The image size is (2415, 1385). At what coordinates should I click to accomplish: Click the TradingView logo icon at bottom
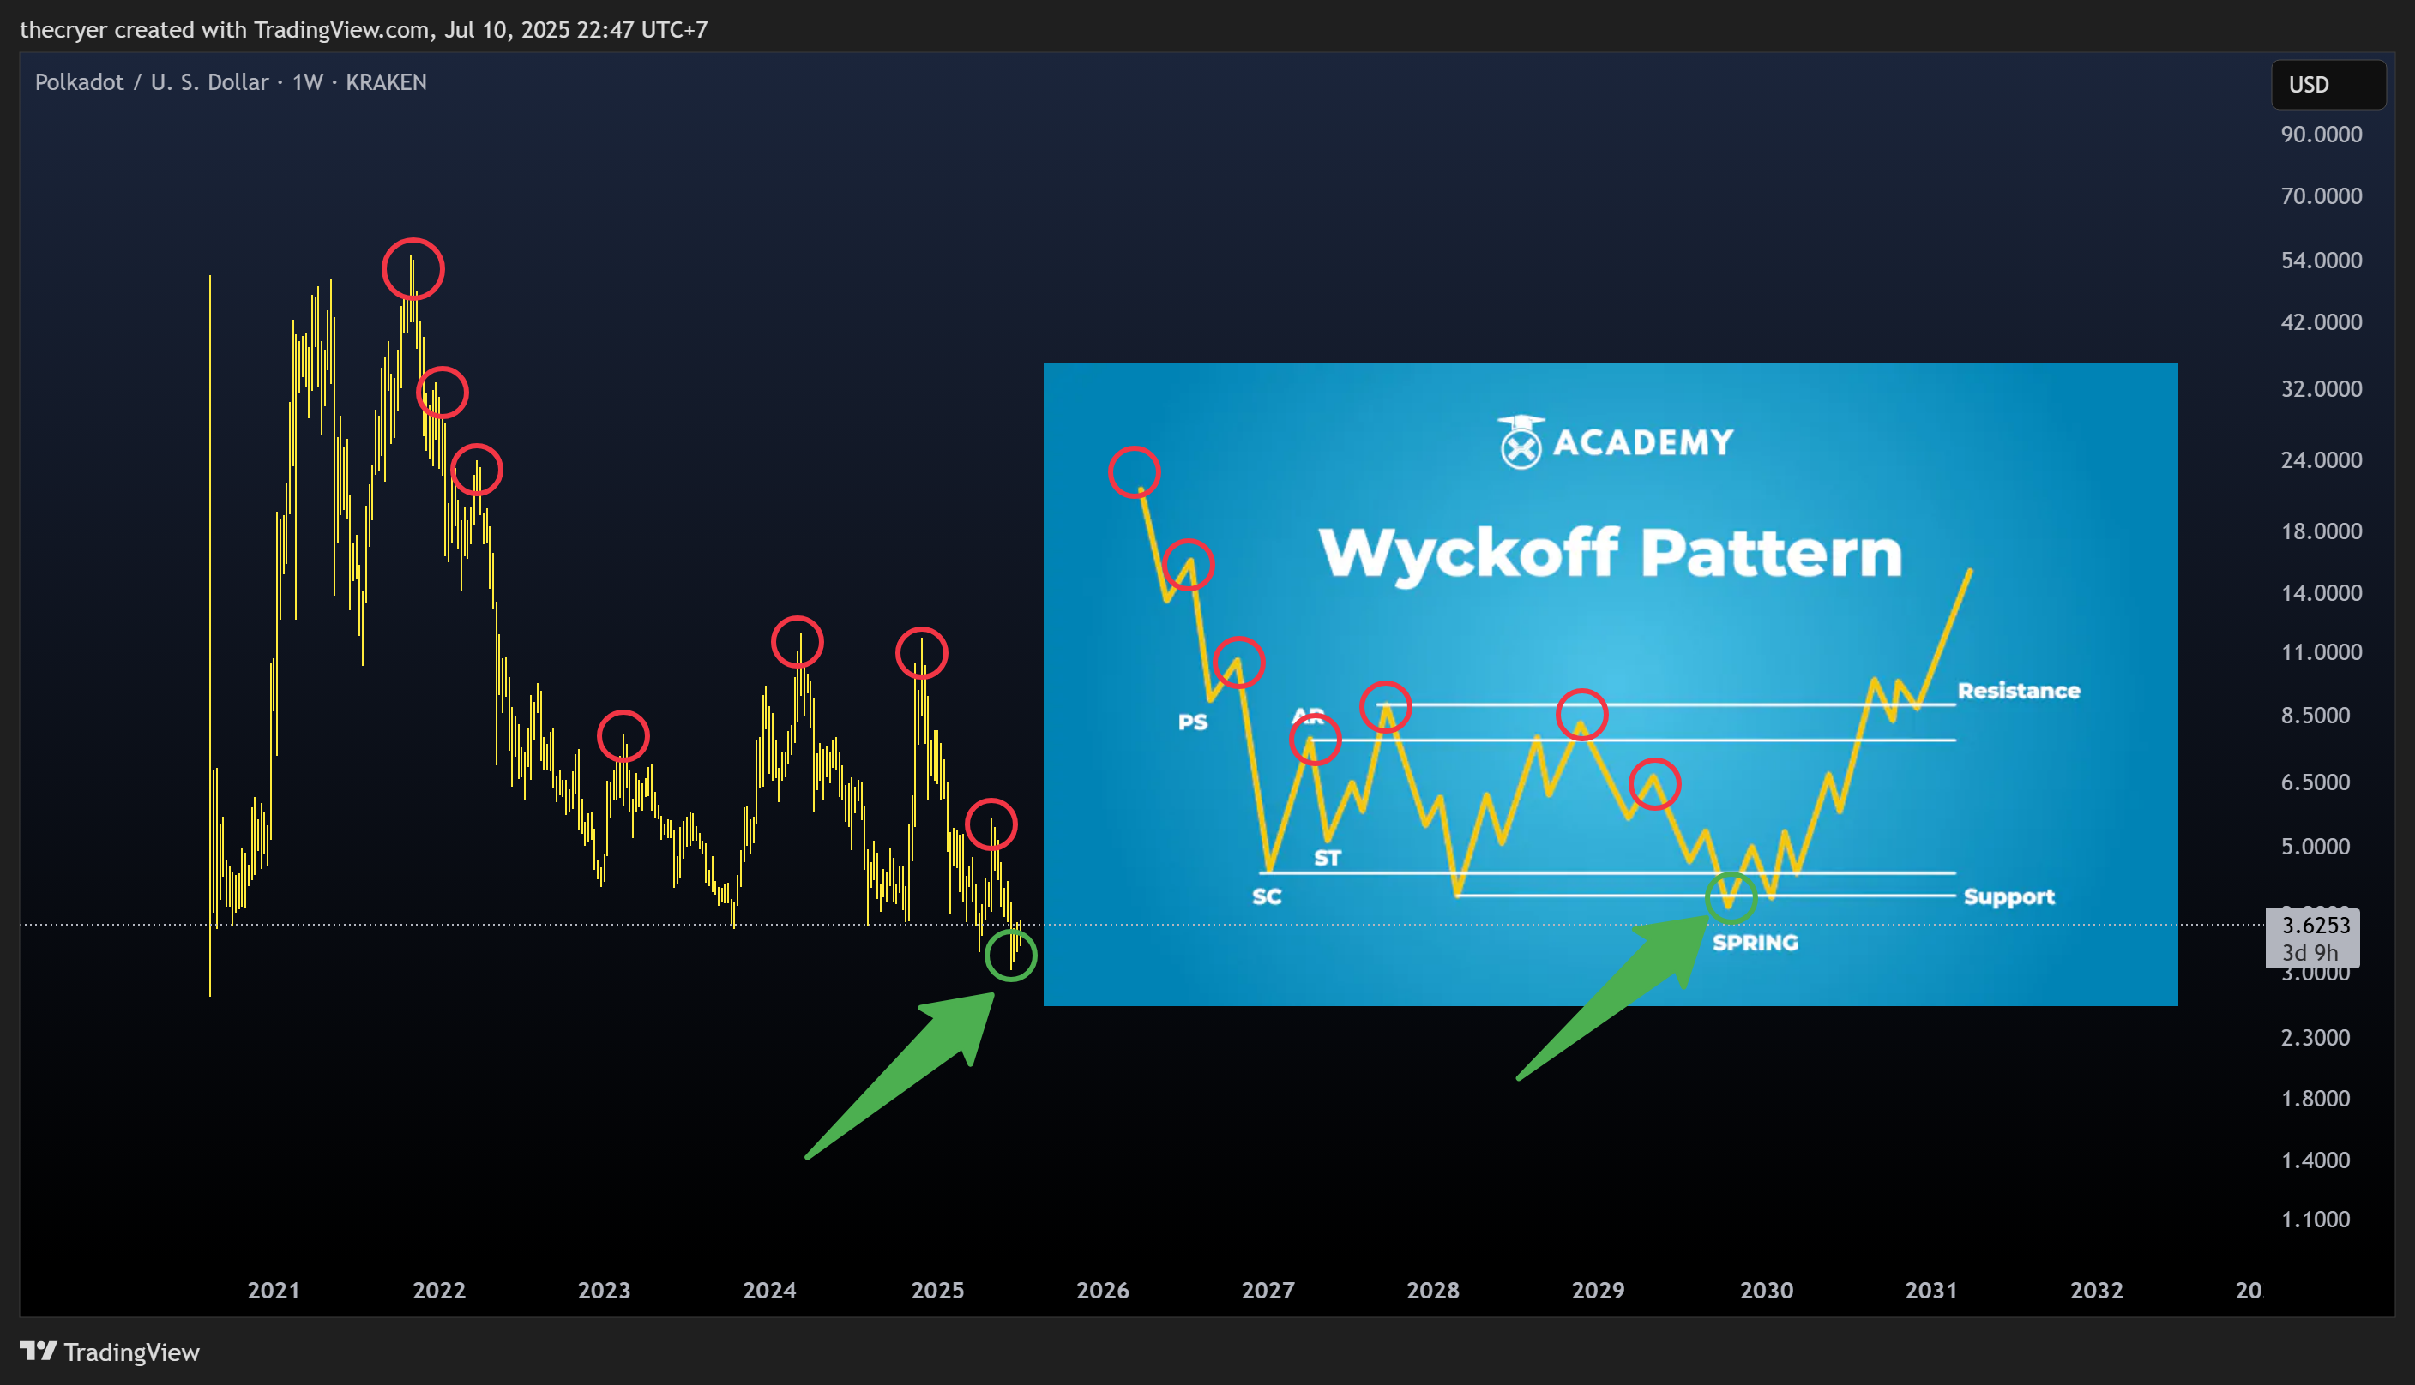pyautogui.click(x=39, y=1351)
